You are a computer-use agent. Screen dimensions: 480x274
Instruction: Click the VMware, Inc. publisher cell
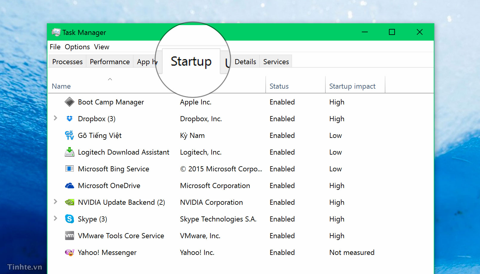click(200, 236)
